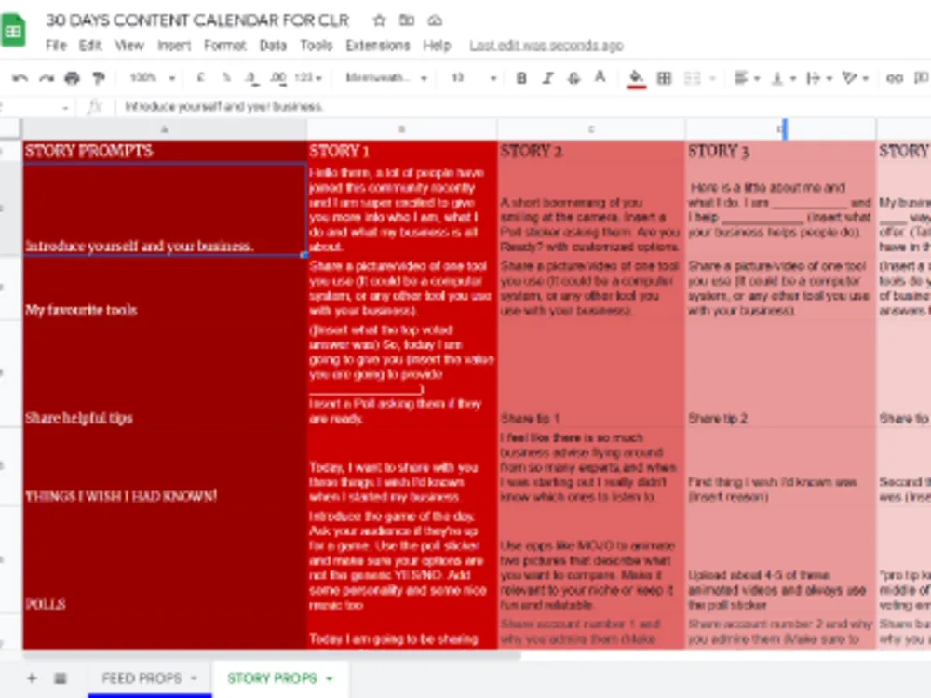Toggle strikethrough formatting
Image resolution: width=931 pixels, height=698 pixels.
(573, 78)
